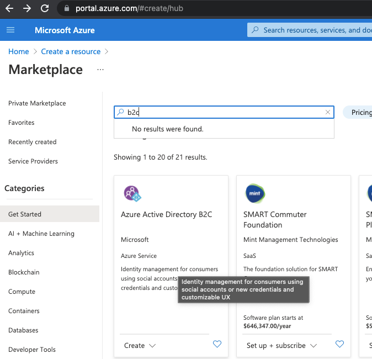
Task: Navigate to Home breadcrumb
Action: (19, 51)
